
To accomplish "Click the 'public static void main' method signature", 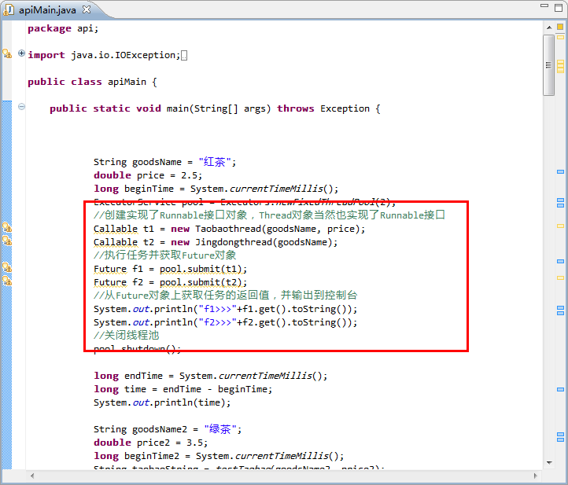I will 215,109.
